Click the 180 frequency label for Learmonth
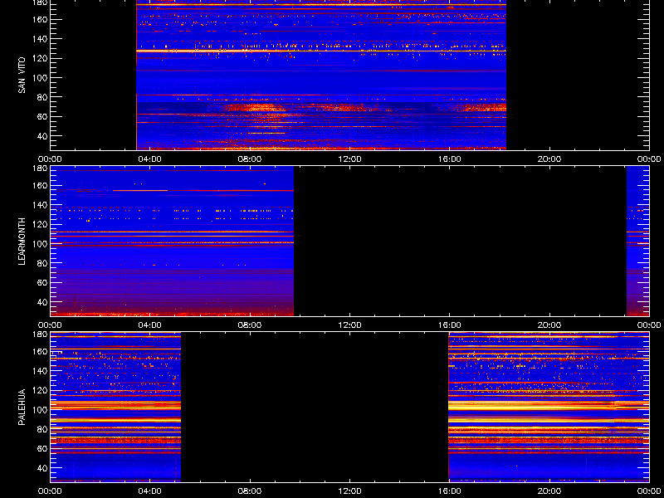This screenshot has width=664, height=498. 40,168
